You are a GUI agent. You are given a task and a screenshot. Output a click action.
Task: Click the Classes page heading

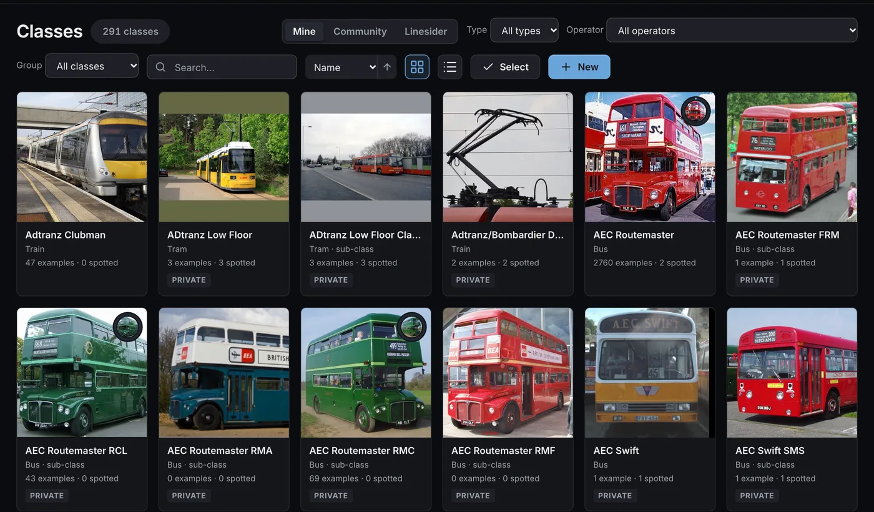[49, 31]
